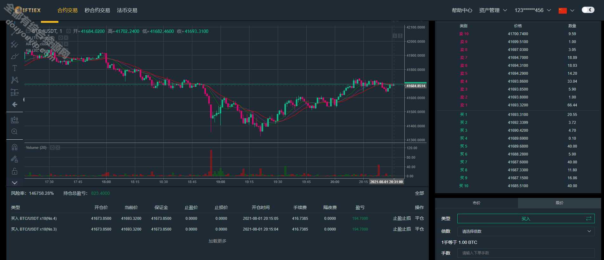
Task: Click open time 2021-08-01 20:15:05
Action: click(261, 219)
